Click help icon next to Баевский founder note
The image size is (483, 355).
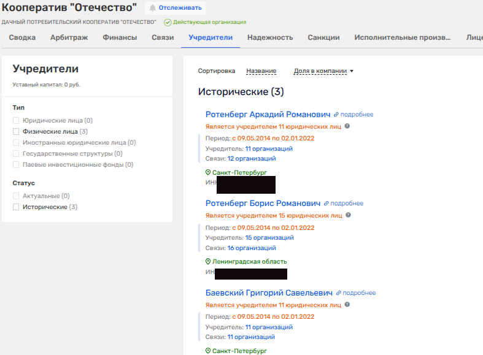pos(347,304)
